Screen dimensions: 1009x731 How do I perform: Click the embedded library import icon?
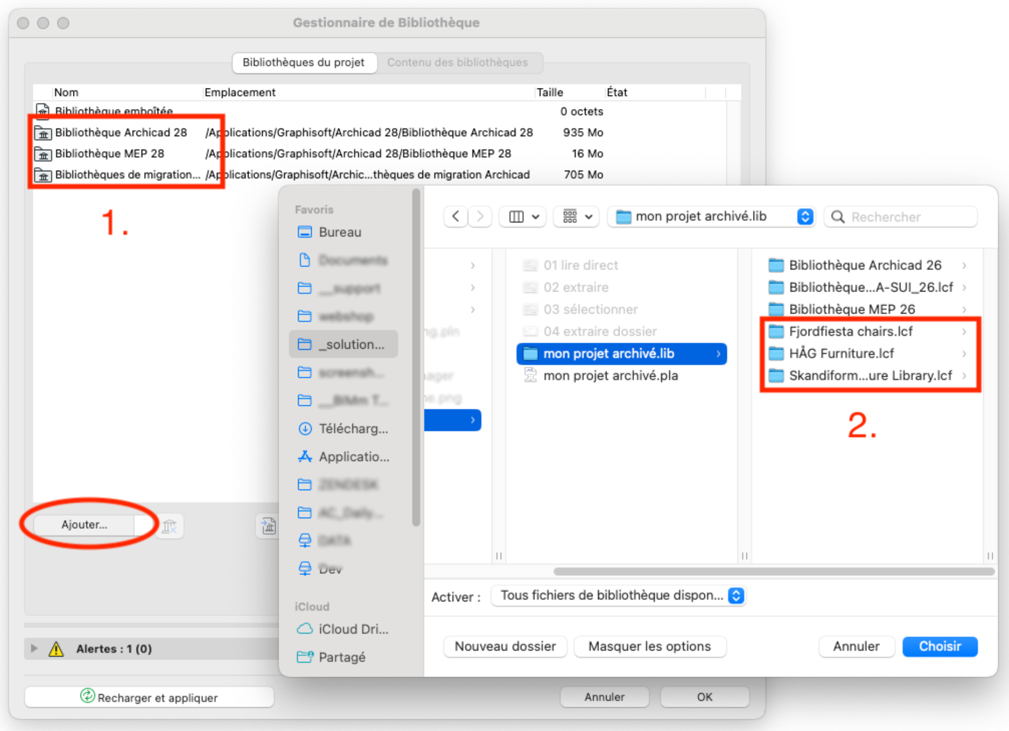(x=269, y=526)
